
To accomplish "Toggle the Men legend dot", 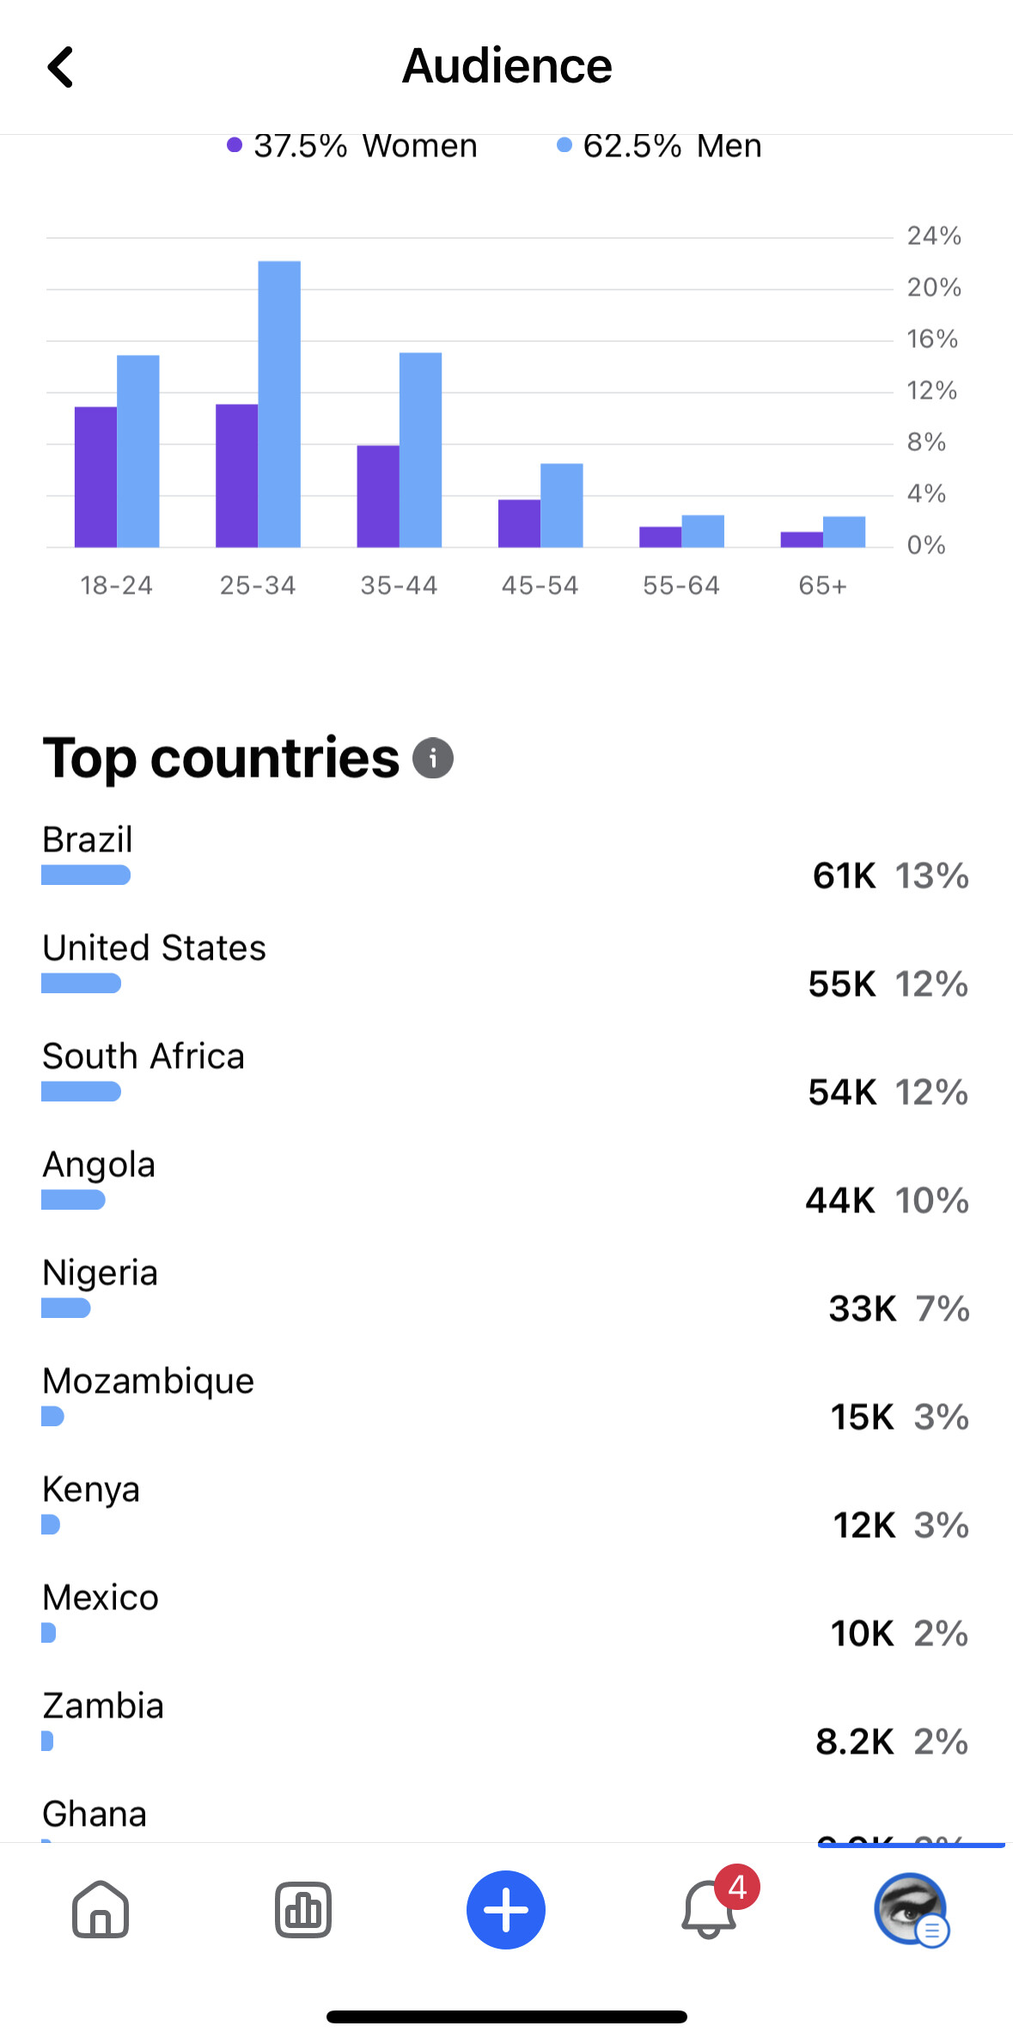I will tap(564, 145).
